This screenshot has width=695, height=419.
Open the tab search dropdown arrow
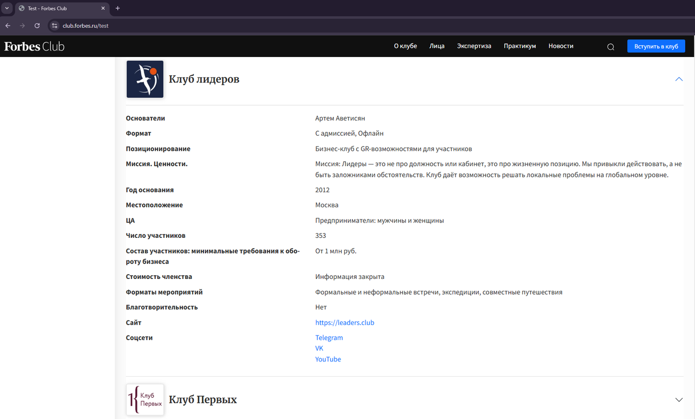pos(7,8)
